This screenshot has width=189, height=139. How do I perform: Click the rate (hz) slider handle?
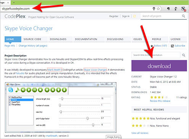(x=61, y=112)
